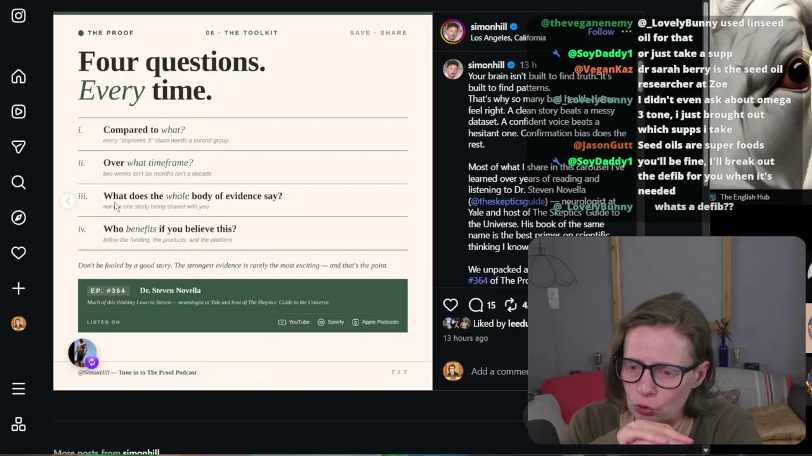This screenshot has height=456, width=812.
Task: Open simonhill profile picture in header
Action: (x=453, y=32)
